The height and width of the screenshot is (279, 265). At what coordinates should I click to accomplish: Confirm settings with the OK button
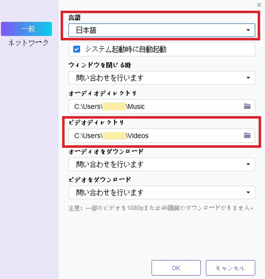point(176,268)
